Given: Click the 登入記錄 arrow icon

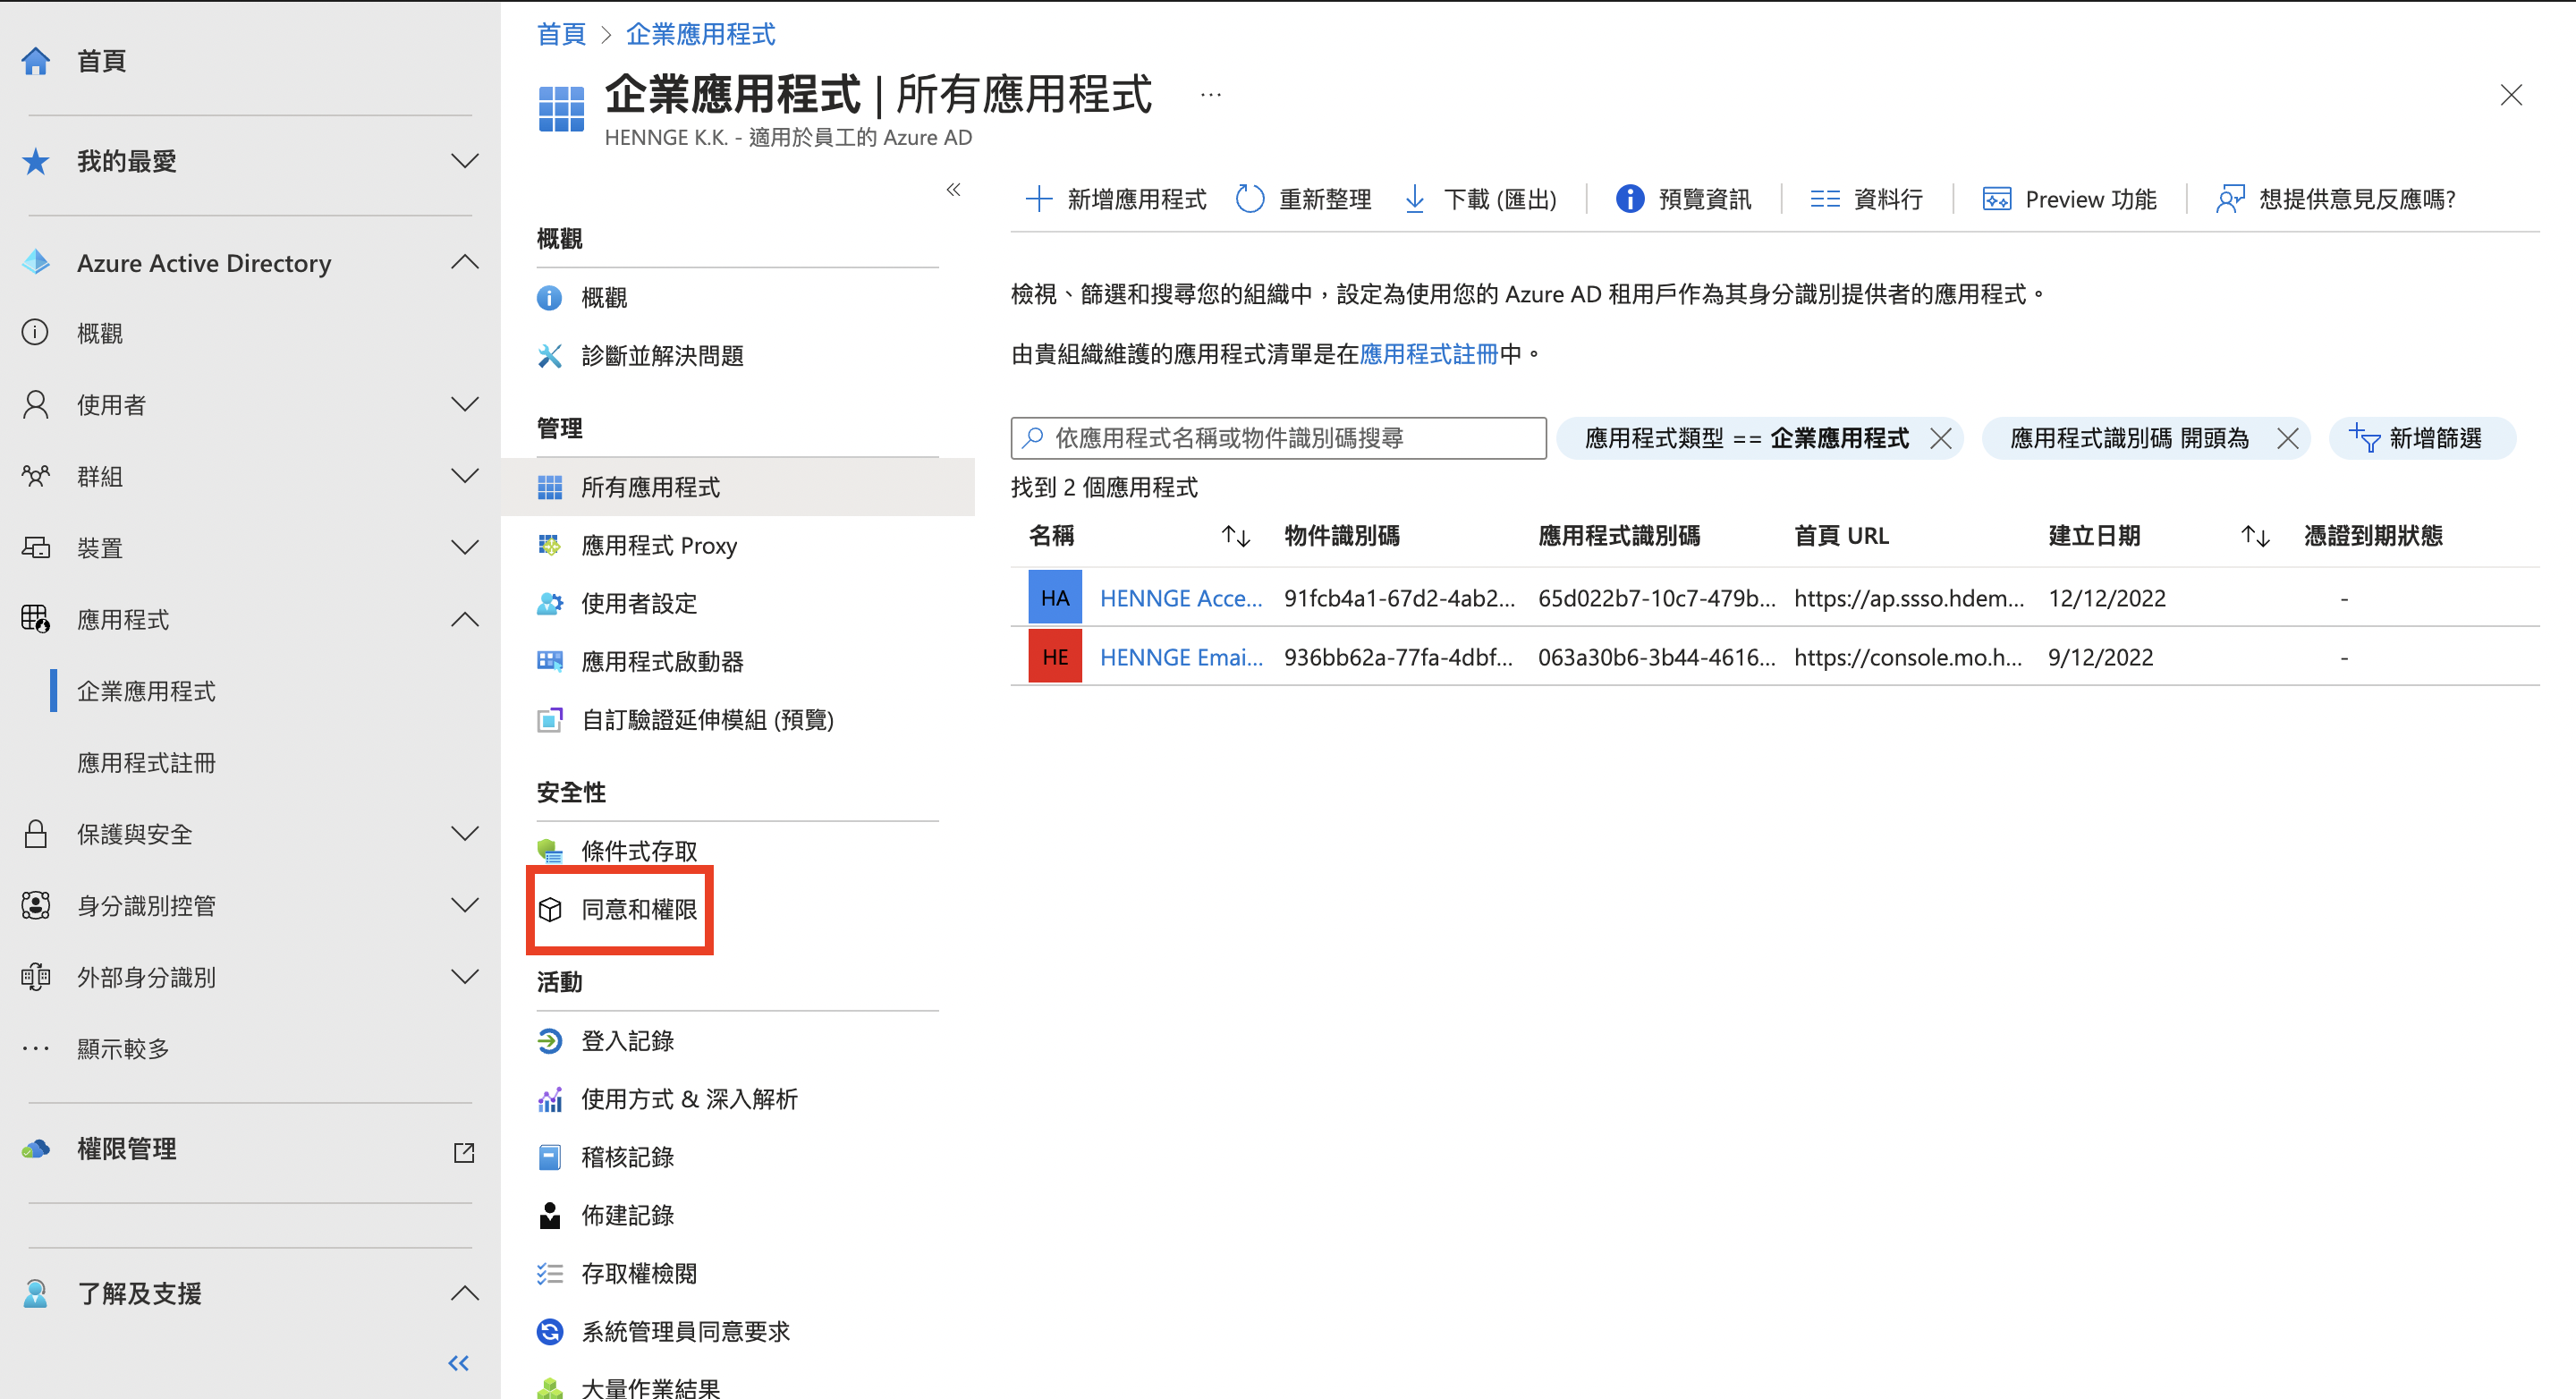Looking at the screenshot, I should click(x=550, y=1041).
